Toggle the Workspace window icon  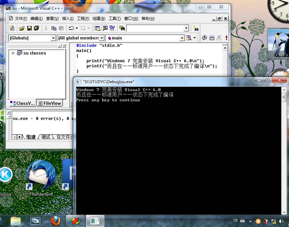click(97, 28)
